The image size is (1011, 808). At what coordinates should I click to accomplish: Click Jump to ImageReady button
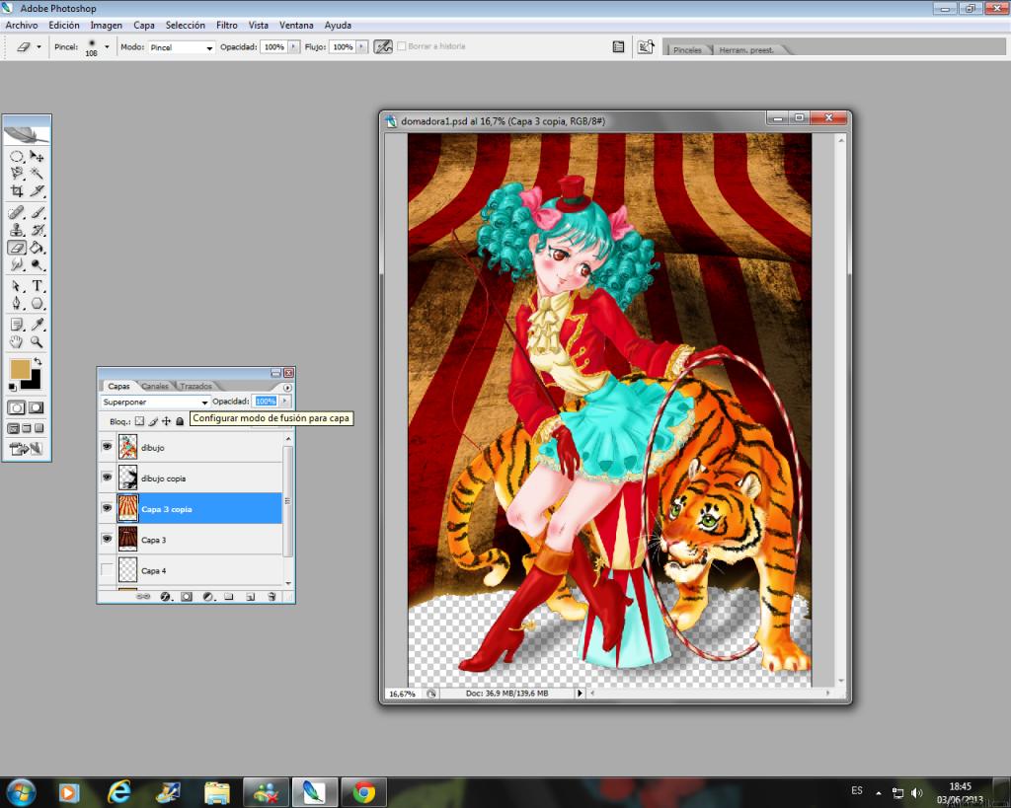pyautogui.click(x=27, y=449)
